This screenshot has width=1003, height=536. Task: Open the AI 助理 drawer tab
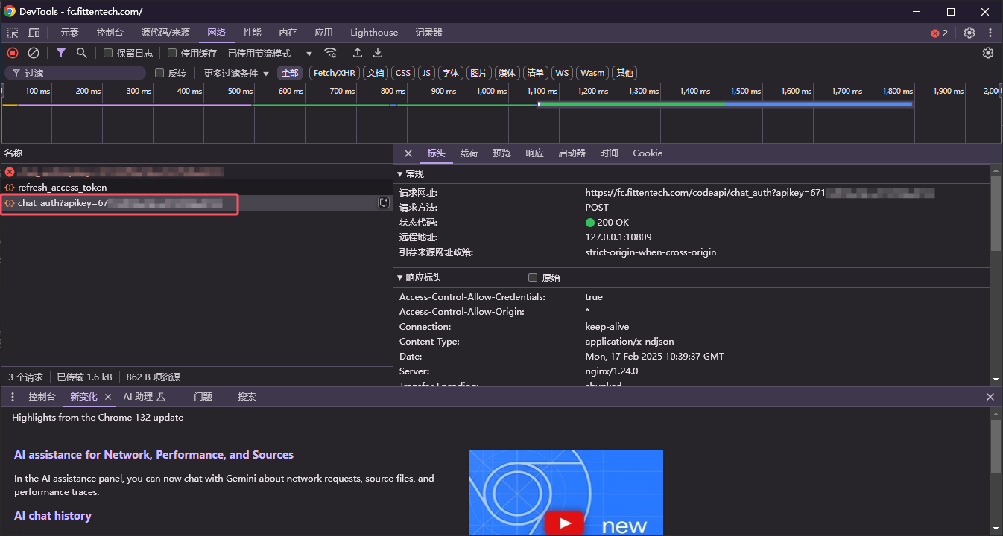(x=145, y=397)
